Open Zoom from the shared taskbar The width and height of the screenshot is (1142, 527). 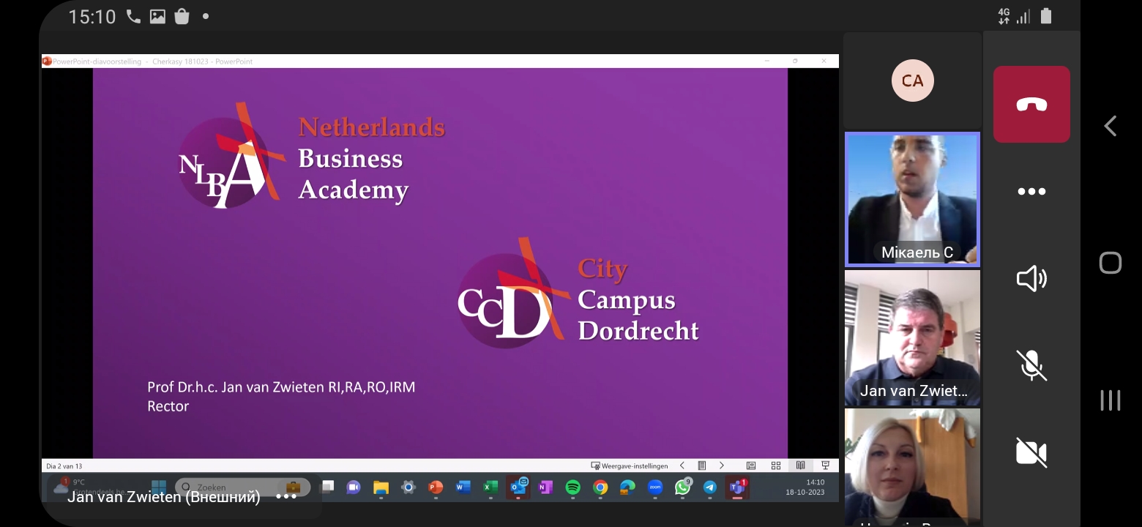click(655, 487)
